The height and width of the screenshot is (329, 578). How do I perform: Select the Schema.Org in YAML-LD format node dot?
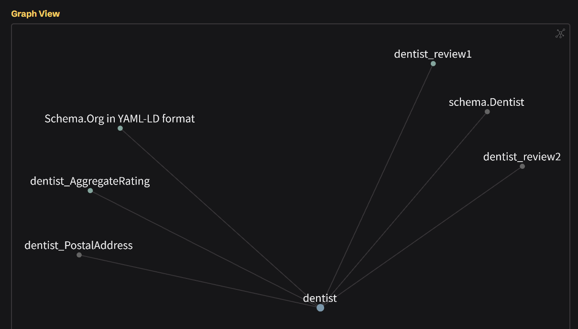120,128
